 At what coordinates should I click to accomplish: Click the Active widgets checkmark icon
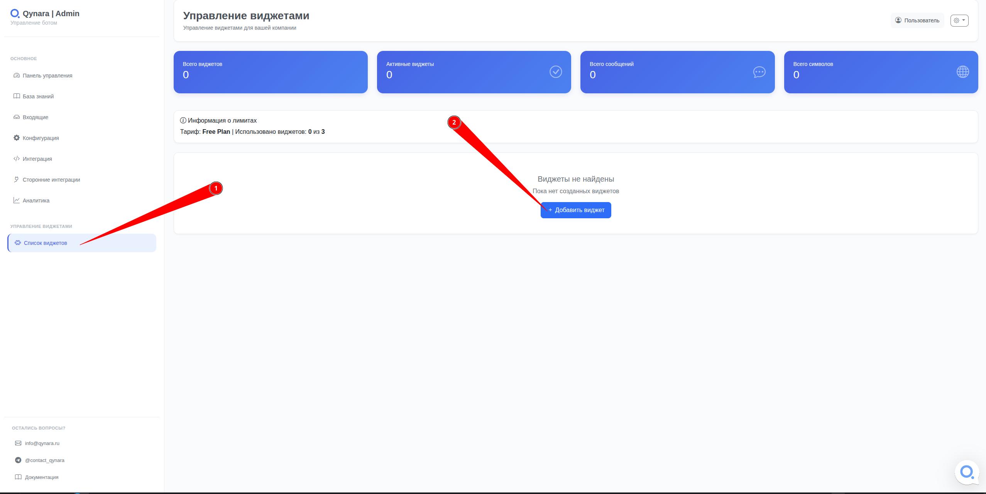coord(555,72)
